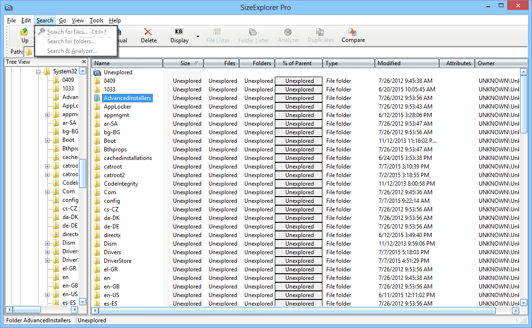Click the % of Parent bar for Boot row

coord(299,141)
